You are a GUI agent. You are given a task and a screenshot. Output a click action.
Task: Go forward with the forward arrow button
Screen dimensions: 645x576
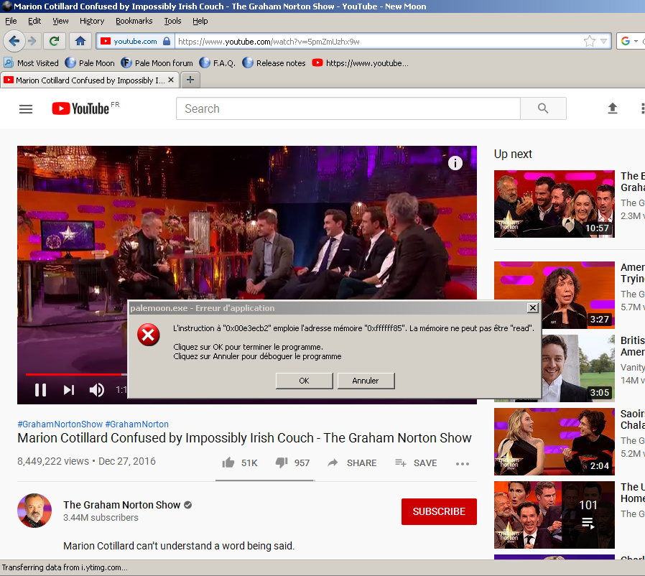point(32,41)
